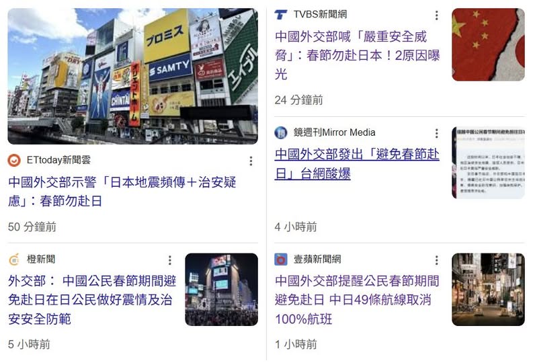Viewport: 533px width, 363px height.
Task: Click the 鏡週刊 Mirror Media source icon
Action: pyautogui.click(x=281, y=132)
